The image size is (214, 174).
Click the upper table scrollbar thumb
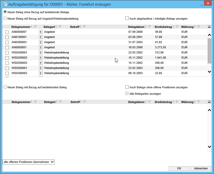[209, 51]
